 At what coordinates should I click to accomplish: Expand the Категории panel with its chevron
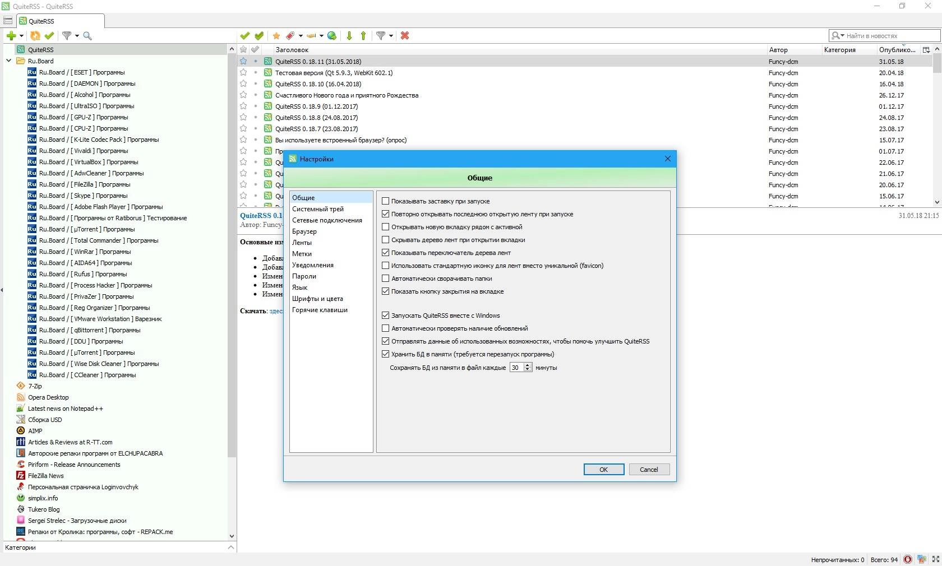point(231,548)
